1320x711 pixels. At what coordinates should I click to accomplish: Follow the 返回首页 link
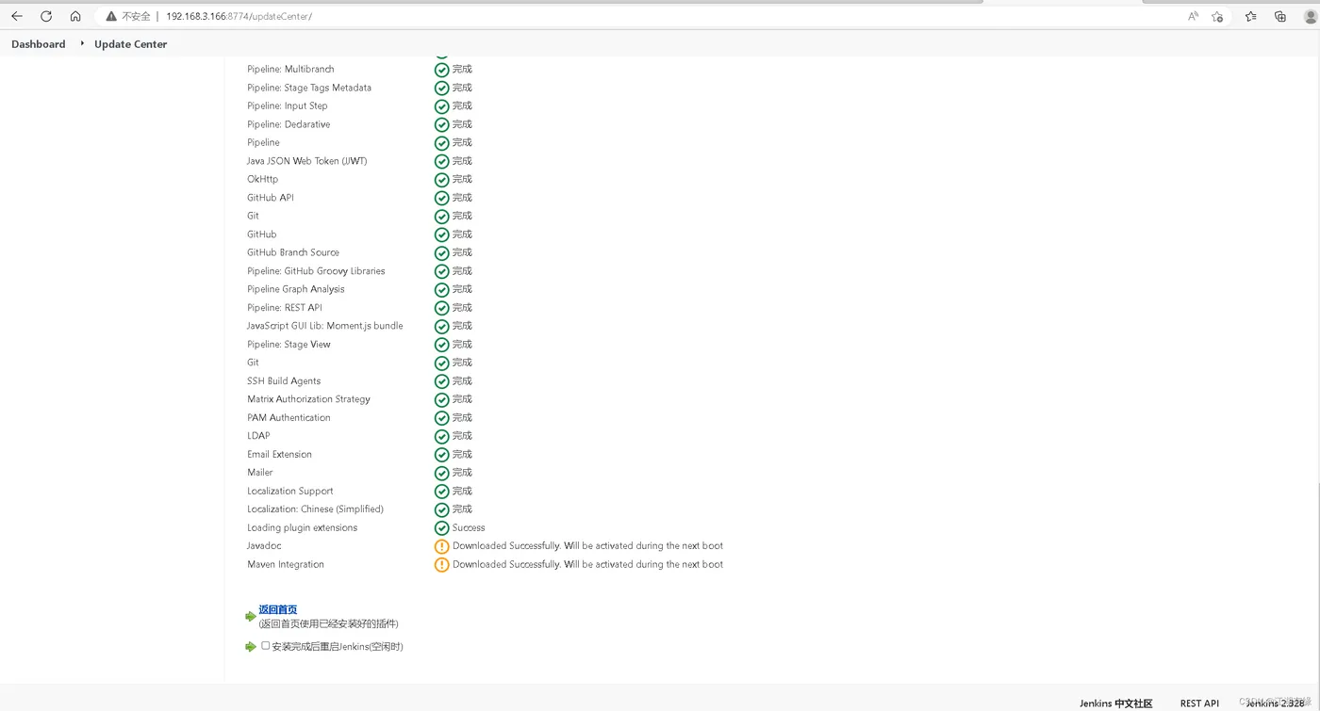[278, 609]
